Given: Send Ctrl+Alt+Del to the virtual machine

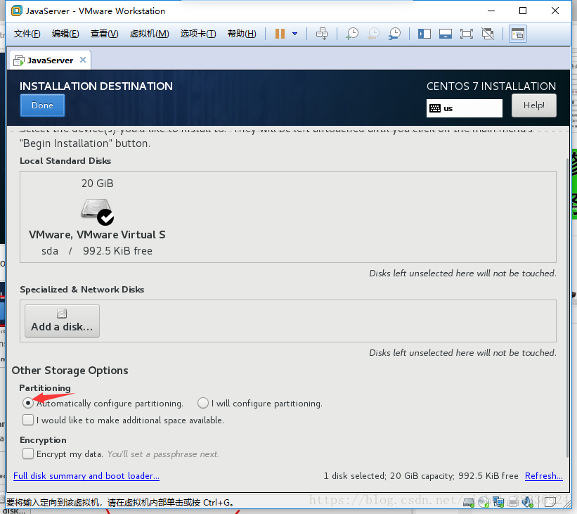Looking at the screenshot, I should [x=322, y=34].
